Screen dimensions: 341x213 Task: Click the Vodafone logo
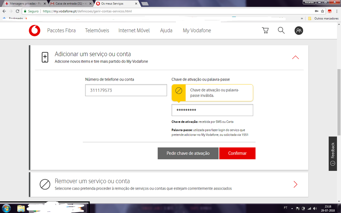click(x=35, y=30)
